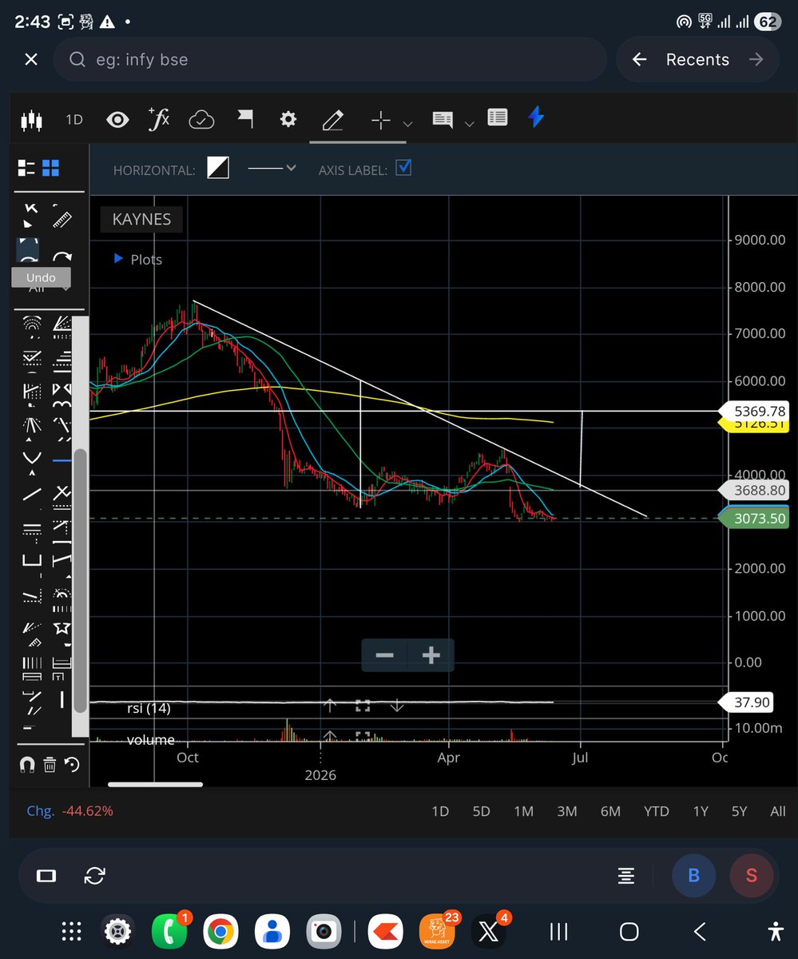The height and width of the screenshot is (959, 798).
Task: Expand the crosshair tool dropdown arrow
Action: point(407,124)
